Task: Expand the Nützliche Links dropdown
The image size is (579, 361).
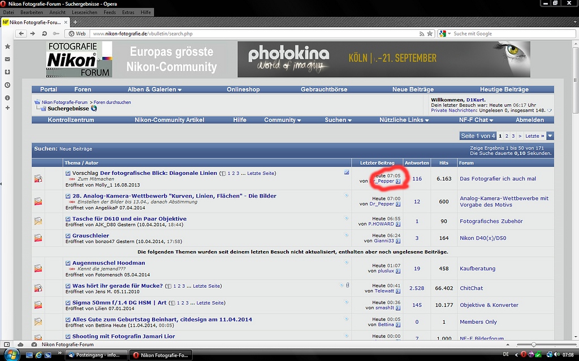Action: pyautogui.click(x=404, y=120)
